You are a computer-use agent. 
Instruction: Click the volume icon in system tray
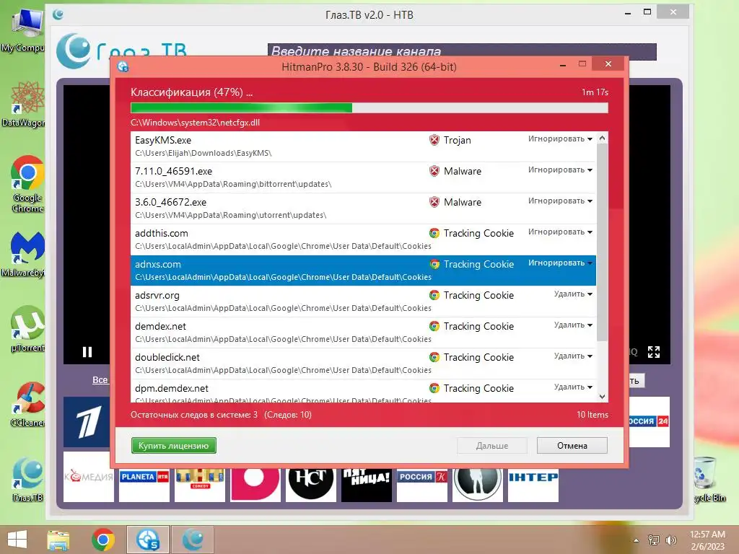670,540
